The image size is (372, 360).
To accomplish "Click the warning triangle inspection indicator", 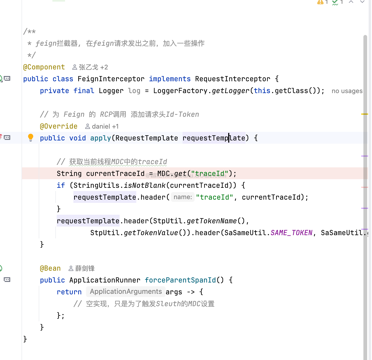I will point(320,2).
